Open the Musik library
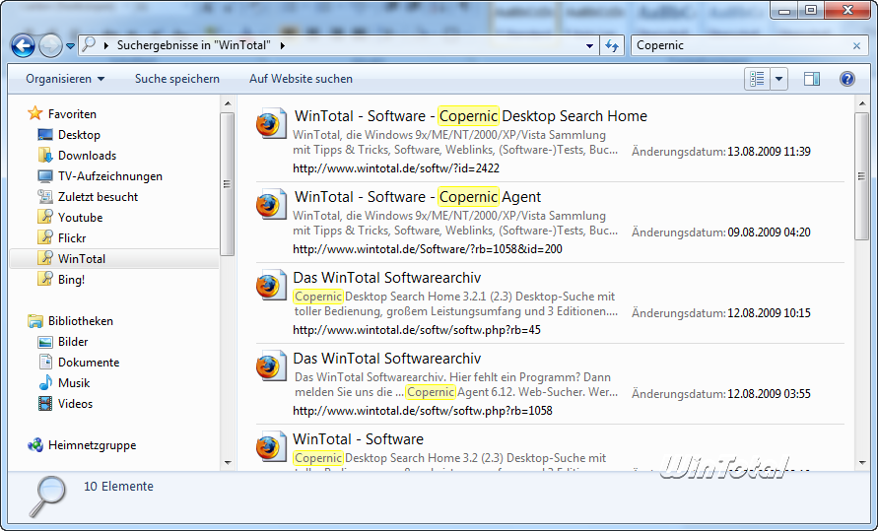The image size is (878, 531). click(74, 383)
